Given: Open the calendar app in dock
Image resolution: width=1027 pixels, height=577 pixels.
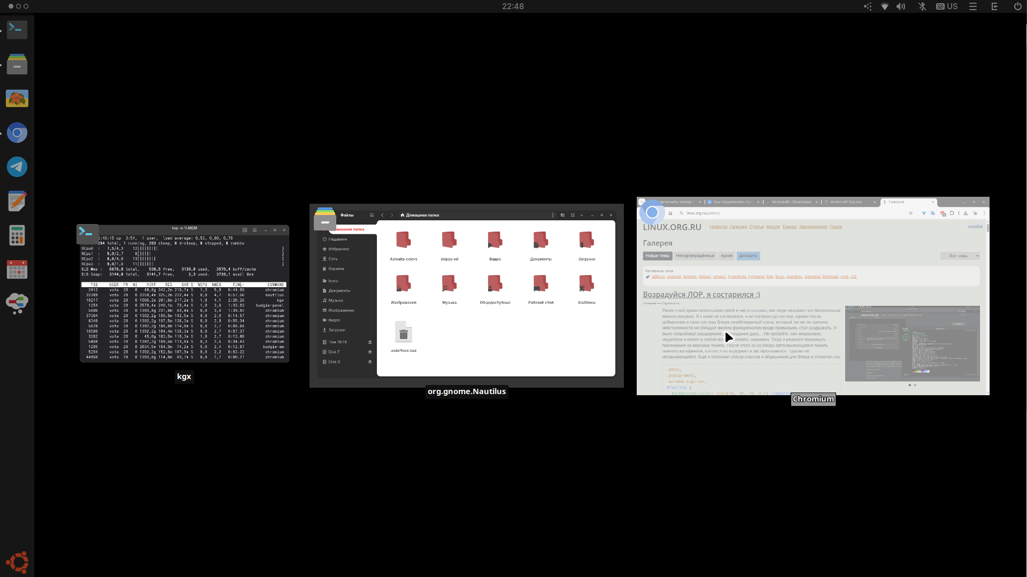Looking at the screenshot, I should tap(17, 270).
